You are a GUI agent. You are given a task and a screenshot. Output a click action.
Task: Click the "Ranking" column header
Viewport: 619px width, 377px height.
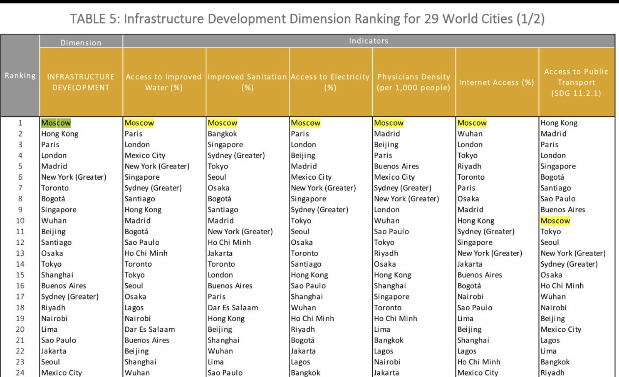pyautogui.click(x=20, y=76)
